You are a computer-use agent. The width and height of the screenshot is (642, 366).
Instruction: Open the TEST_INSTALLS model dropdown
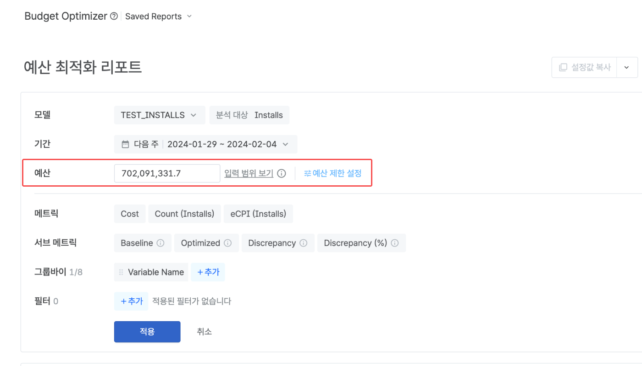coord(160,115)
